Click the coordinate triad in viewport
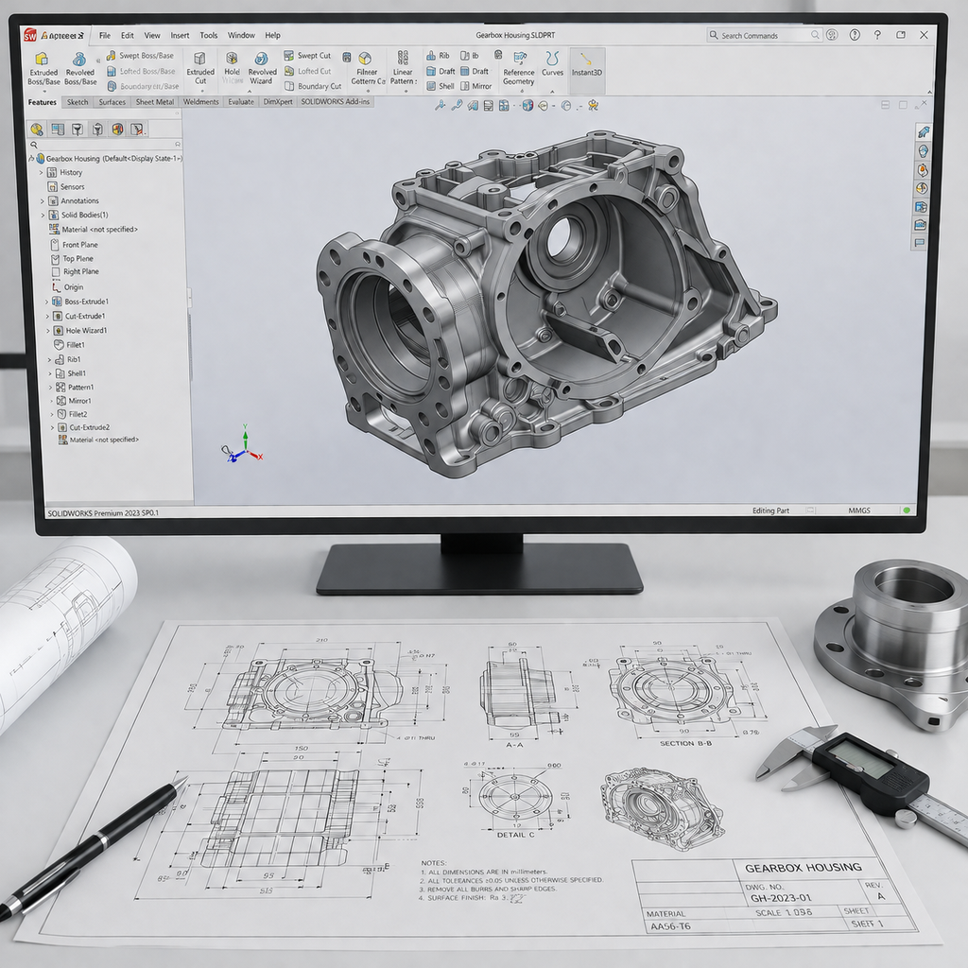968x968 pixels. coord(242,445)
